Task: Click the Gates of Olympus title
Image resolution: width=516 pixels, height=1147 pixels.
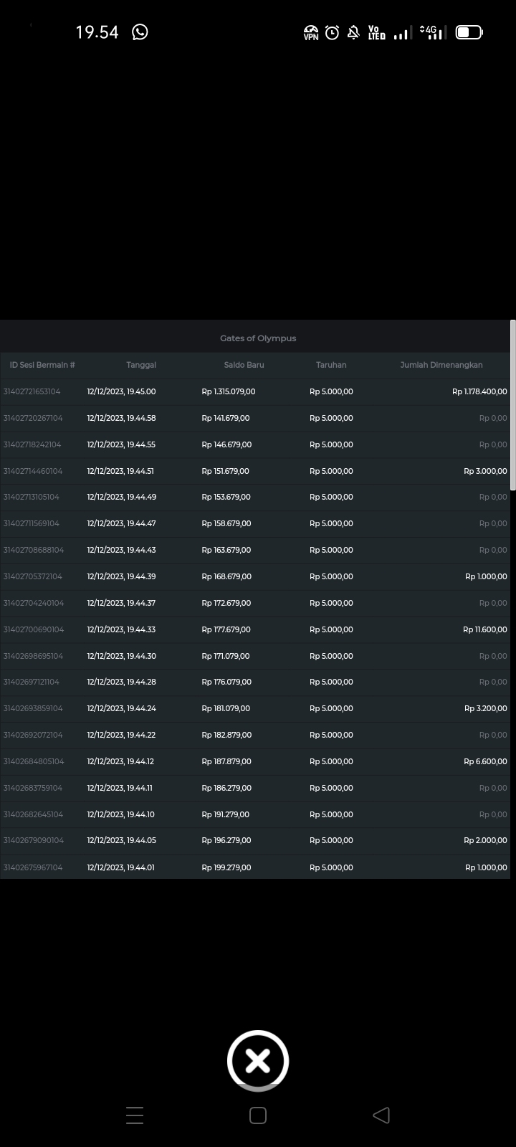Action: click(x=258, y=338)
